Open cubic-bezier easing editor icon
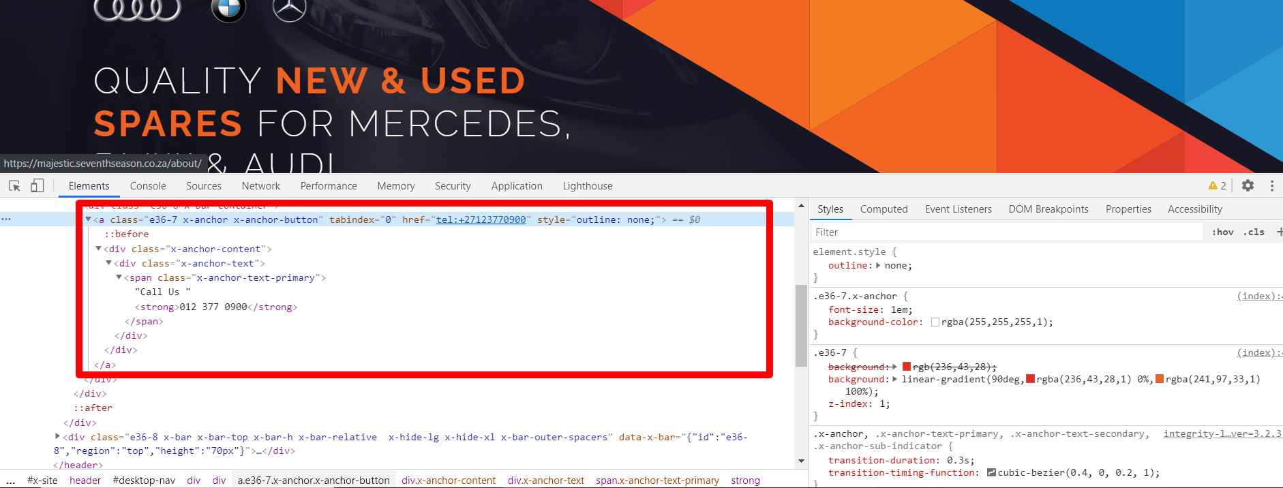The width and height of the screenshot is (1283, 488). (991, 472)
